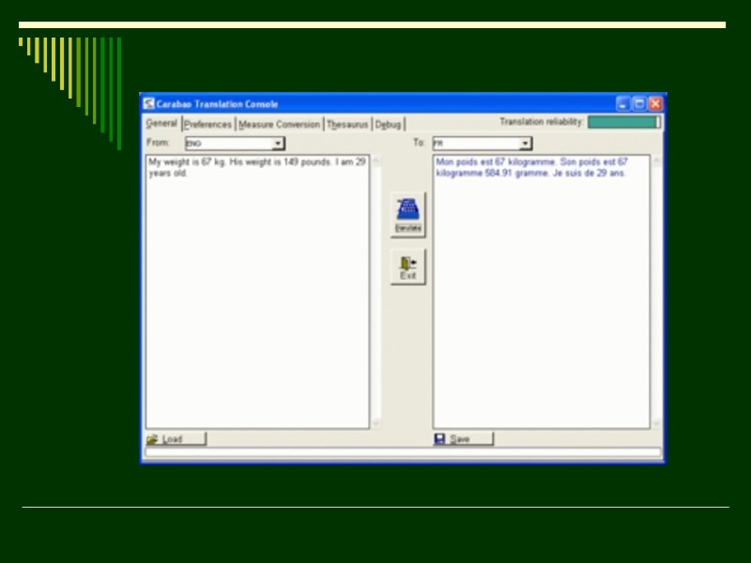
Task: Click the Save button with floppy icon
Action: coord(463,439)
